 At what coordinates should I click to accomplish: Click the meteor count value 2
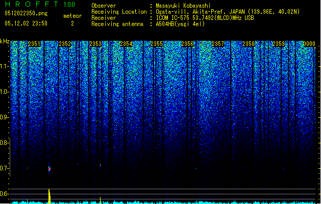72,23
